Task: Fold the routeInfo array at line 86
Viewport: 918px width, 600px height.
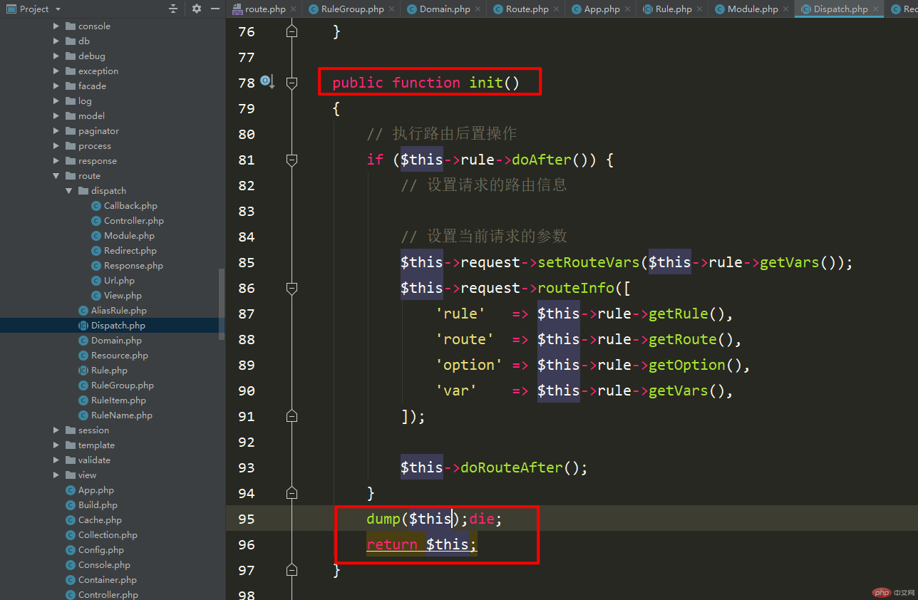Action: (x=292, y=288)
